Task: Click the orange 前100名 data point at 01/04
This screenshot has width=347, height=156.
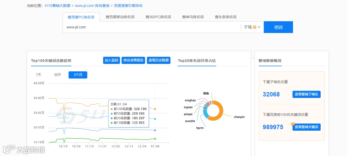Action: tap(155, 109)
